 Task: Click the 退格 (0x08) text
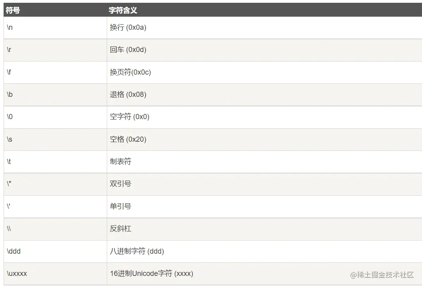(x=128, y=94)
